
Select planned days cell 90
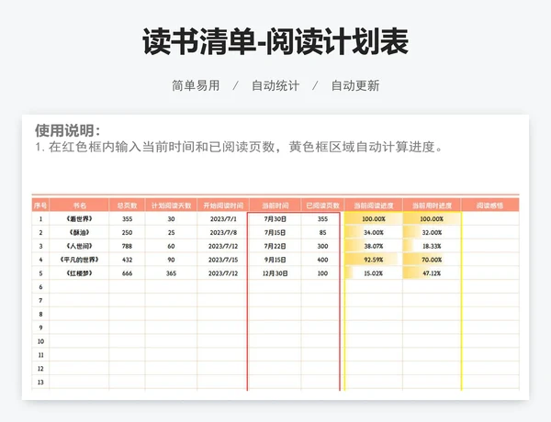pos(171,260)
